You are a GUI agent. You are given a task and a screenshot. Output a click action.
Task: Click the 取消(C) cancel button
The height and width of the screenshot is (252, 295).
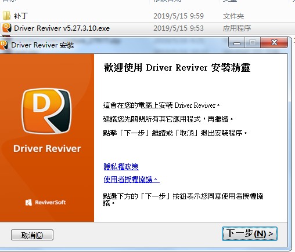point(32,235)
